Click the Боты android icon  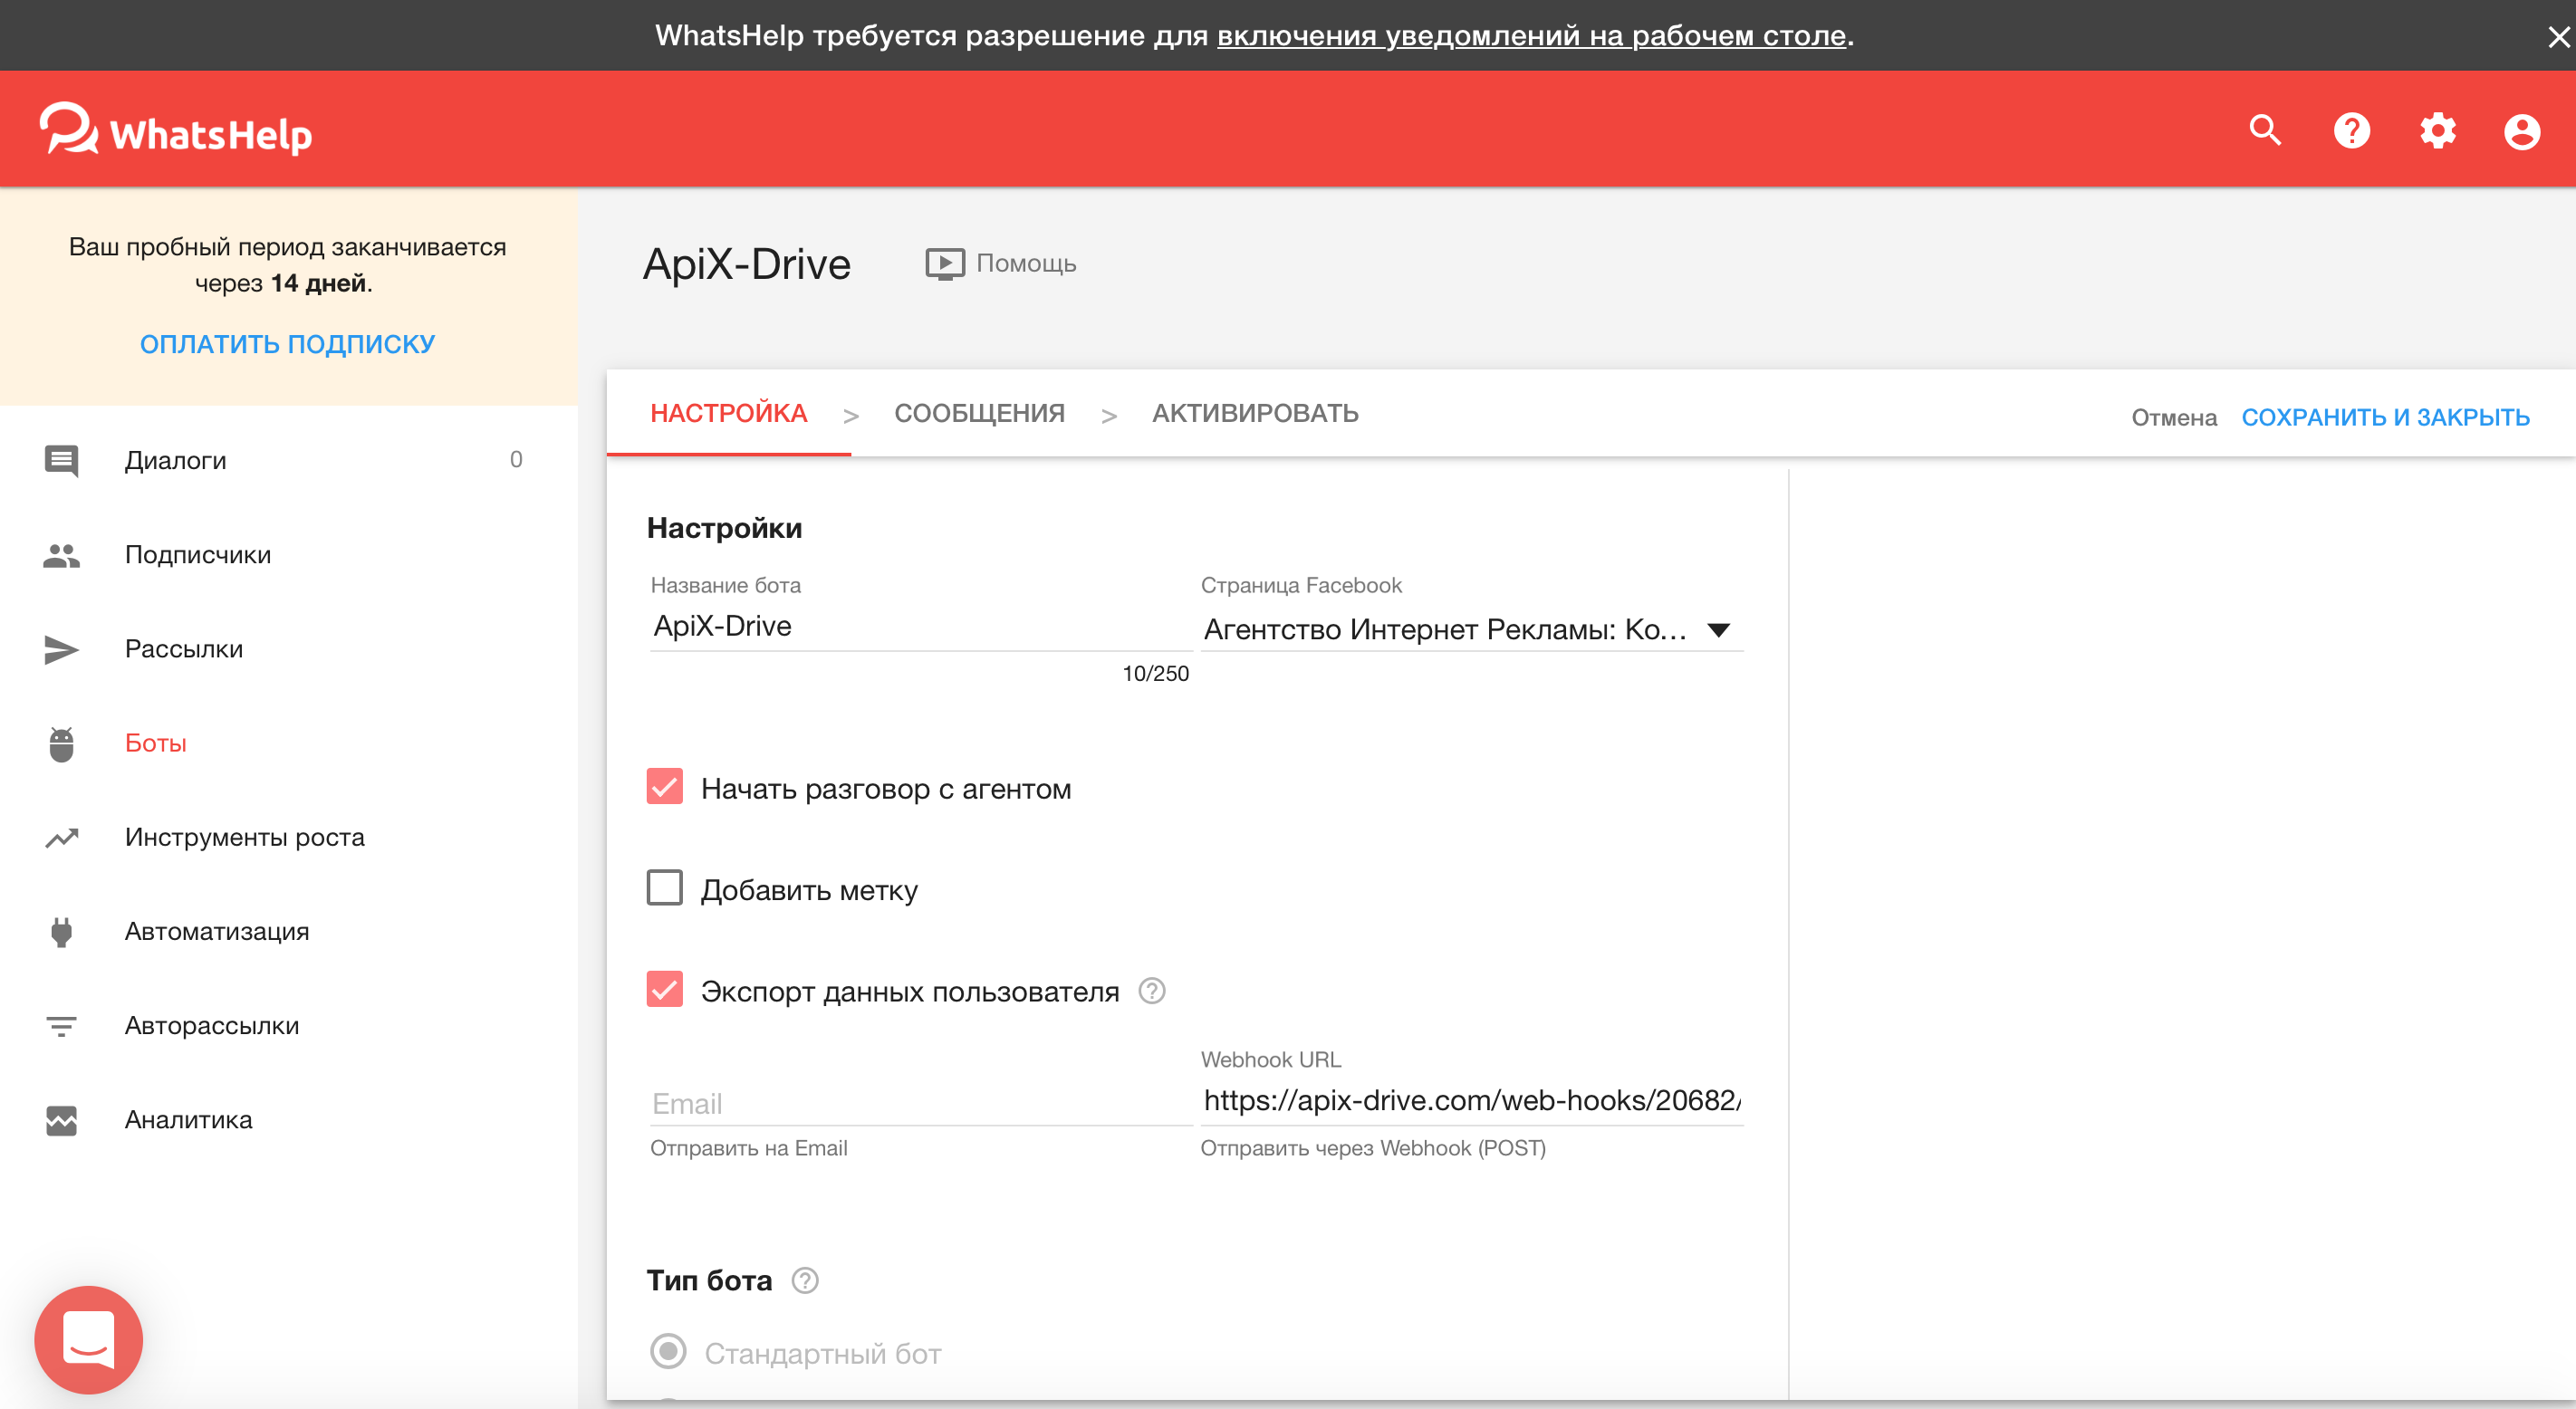click(61, 743)
